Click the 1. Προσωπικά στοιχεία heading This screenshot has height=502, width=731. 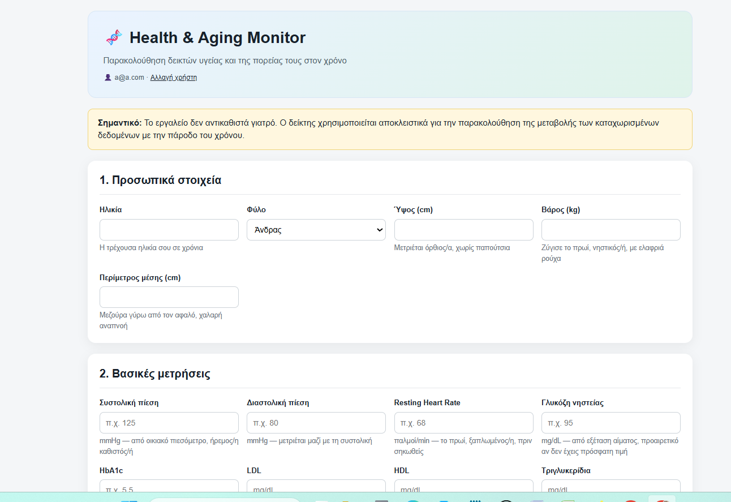click(160, 181)
